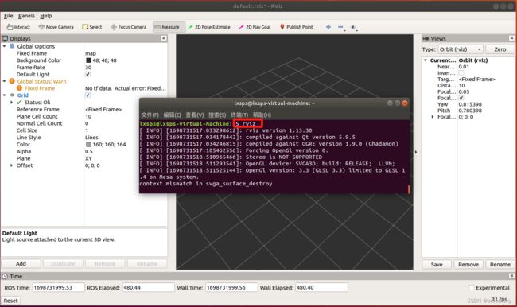Image resolution: width=517 pixels, height=307 pixels.
Task: Activate the Move Camera tool
Action: (56, 27)
